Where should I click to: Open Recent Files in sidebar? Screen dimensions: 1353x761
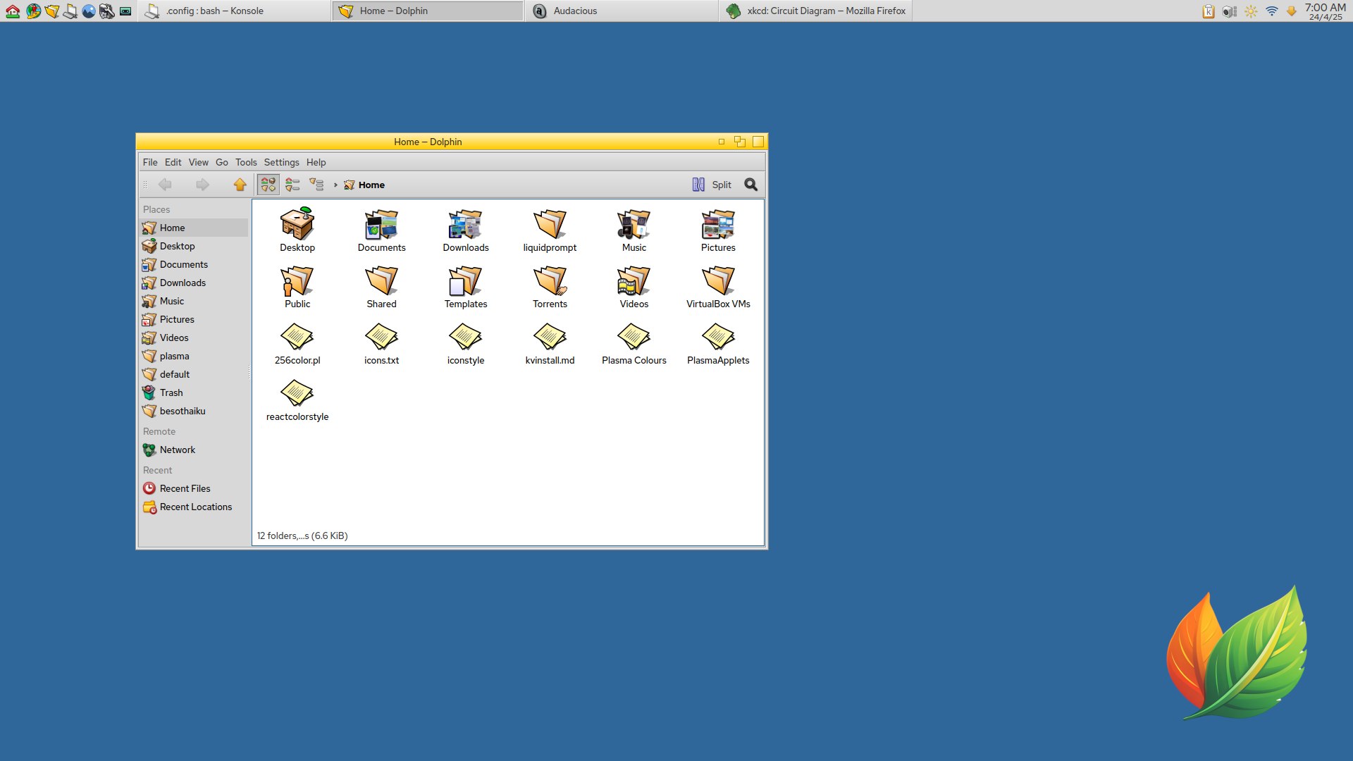(x=194, y=488)
